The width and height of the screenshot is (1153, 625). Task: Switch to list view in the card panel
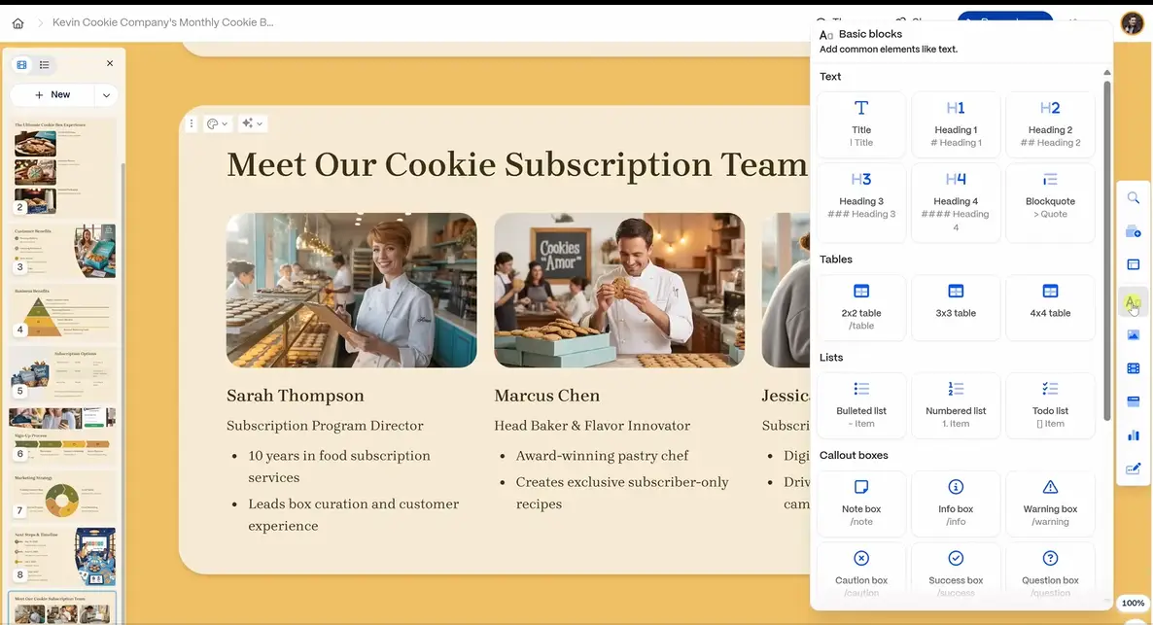pyautogui.click(x=44, y=65)
